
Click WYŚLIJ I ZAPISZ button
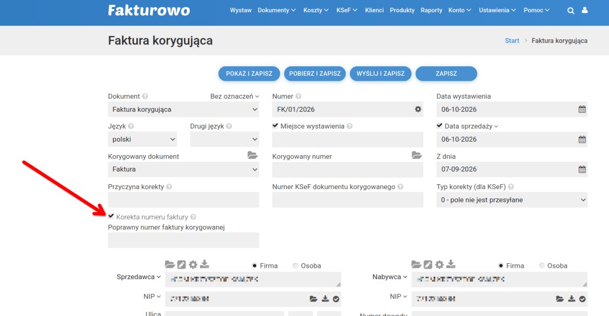tap(380, 73)
